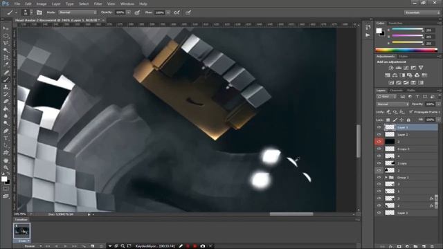Select the Hand tool
Viewport: 443px width, 249px height.
point(6,160)
